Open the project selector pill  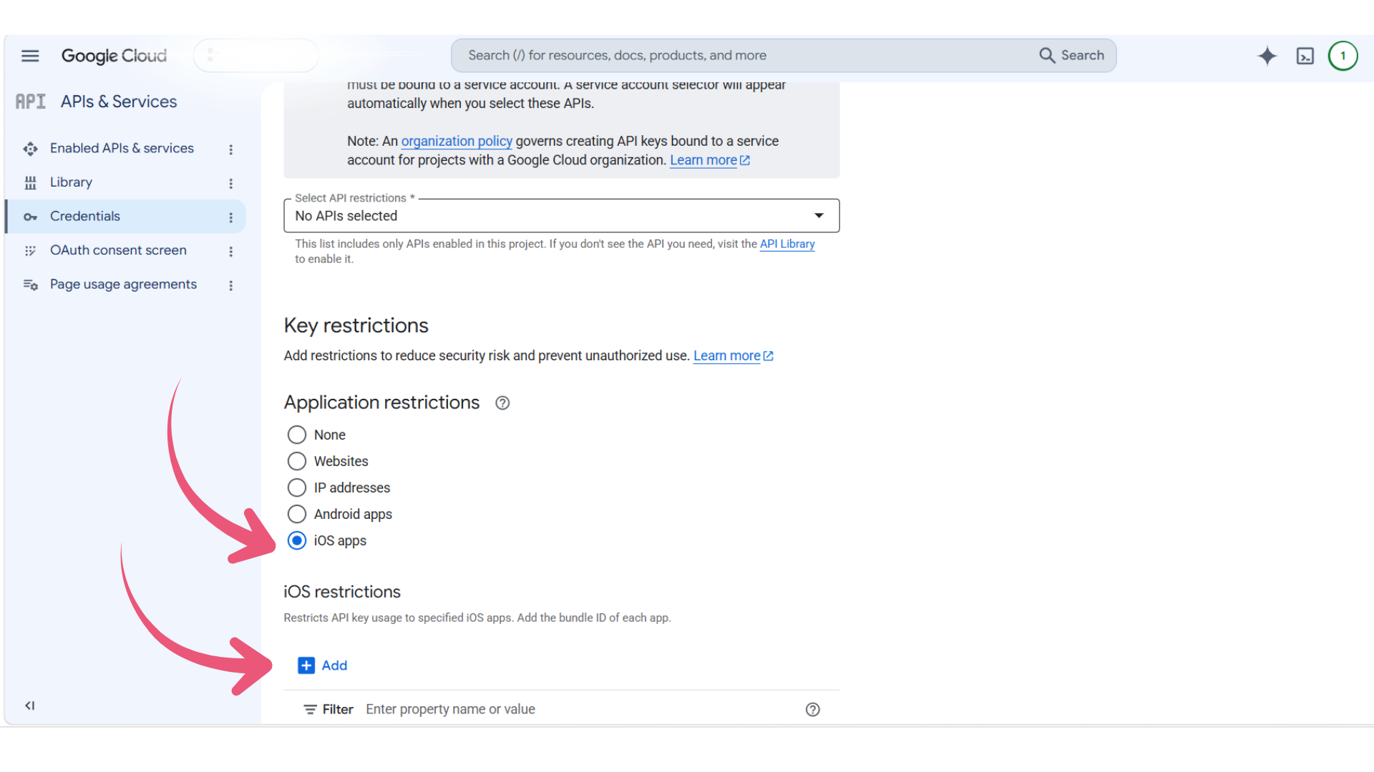tap(255, 55)
